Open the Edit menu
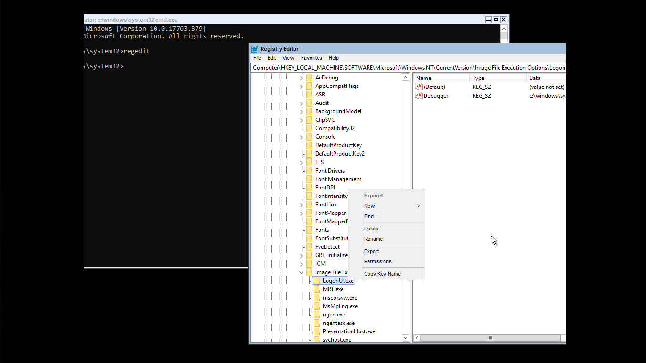This screenshot has height=363, width=646. tap(272, 58)
